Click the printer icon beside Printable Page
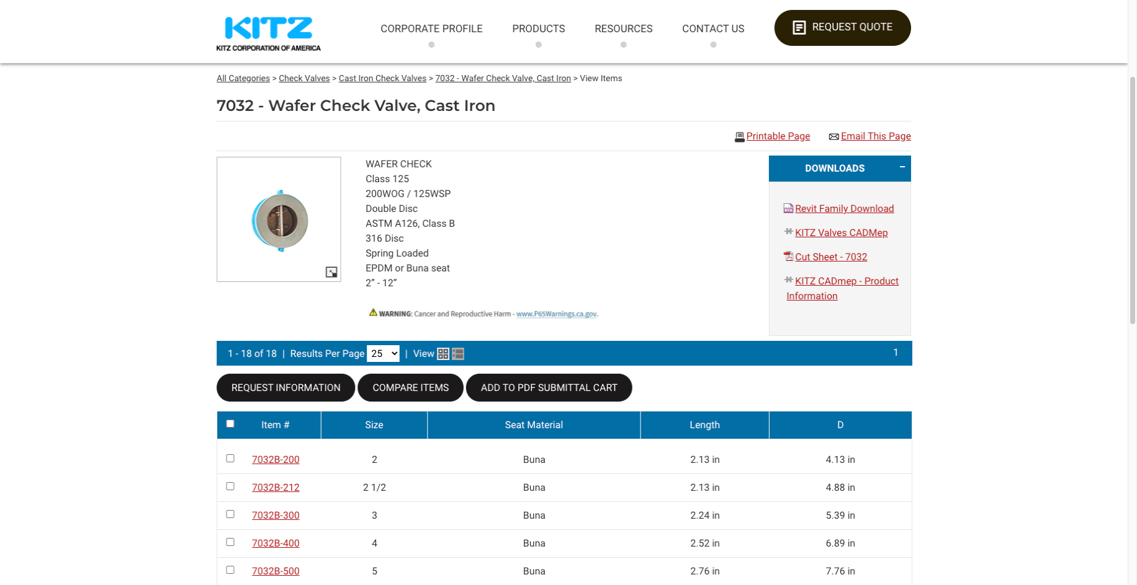This screenshot has width=1137, height=585. tap(739, 137)
